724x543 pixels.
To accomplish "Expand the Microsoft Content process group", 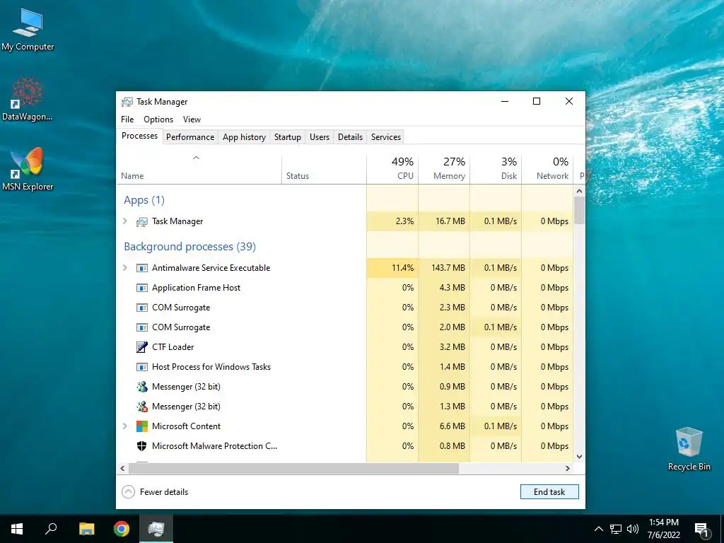I will click(x=124, y=426).
